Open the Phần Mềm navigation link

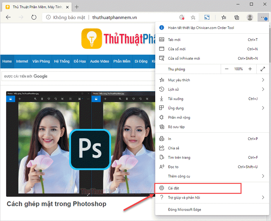coord(122,61)
